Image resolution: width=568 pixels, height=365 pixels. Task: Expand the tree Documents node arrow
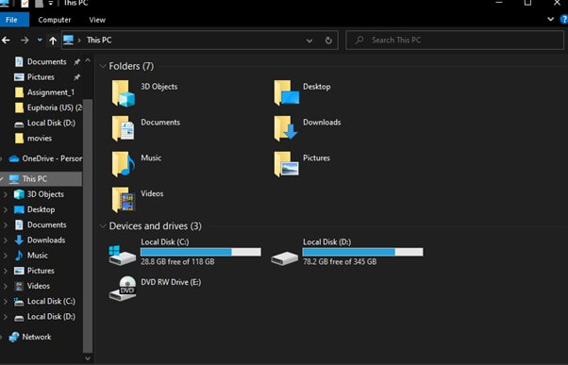point(5,224)
